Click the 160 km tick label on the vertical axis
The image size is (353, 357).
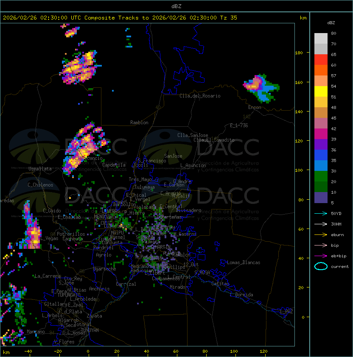(x=299, y=82)
